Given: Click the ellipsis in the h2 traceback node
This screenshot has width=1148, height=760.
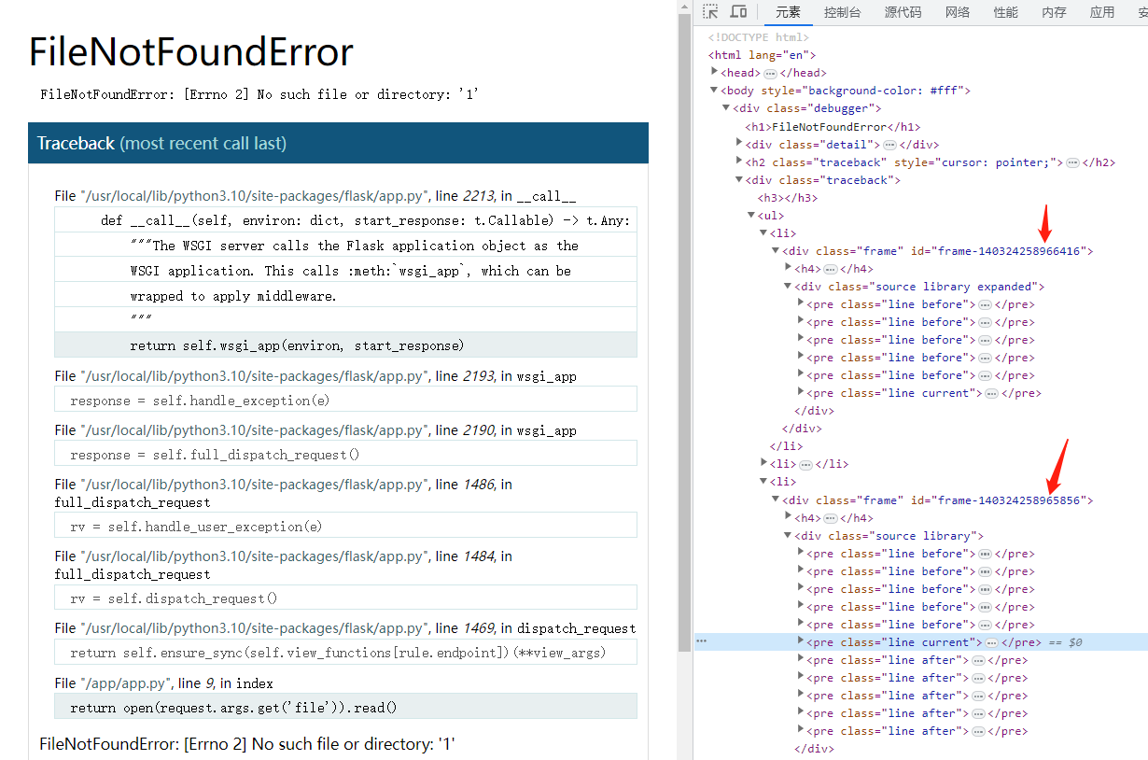Looking at the screenshot, I should (1072, 162).
